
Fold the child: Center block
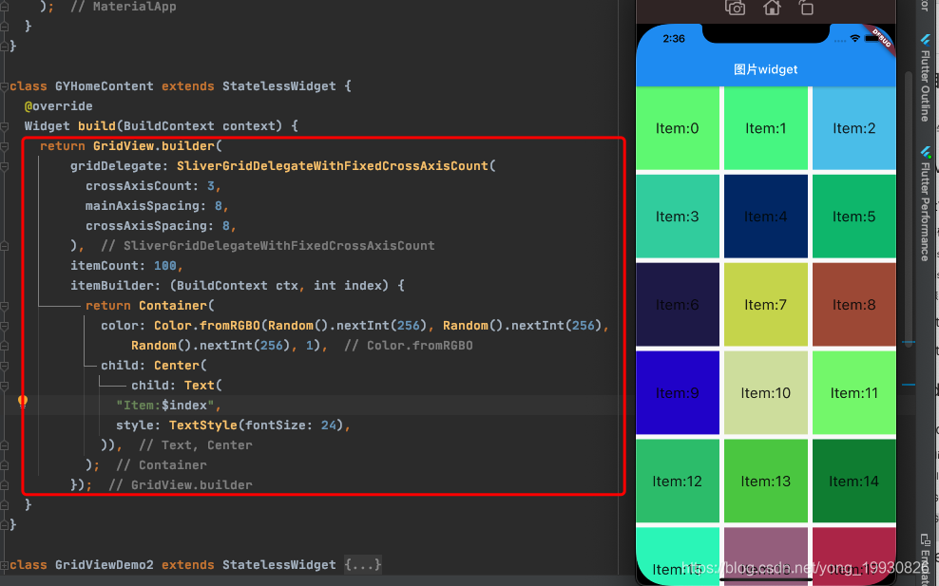pyautogui.click(x=4, y=366)
